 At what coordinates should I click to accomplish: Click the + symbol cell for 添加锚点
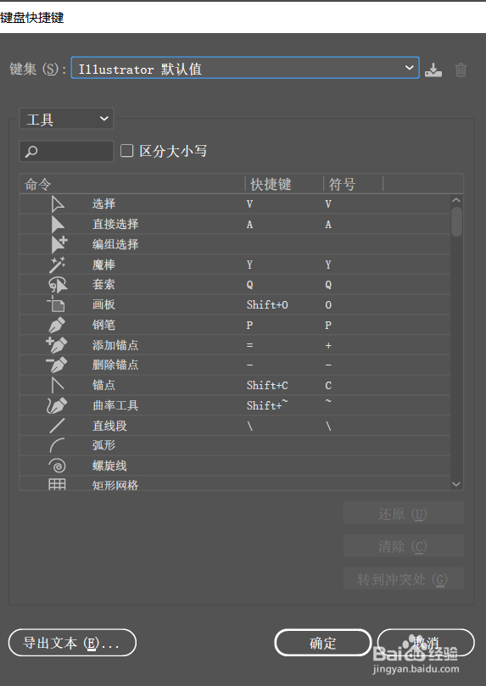click(x=328, y=346)
